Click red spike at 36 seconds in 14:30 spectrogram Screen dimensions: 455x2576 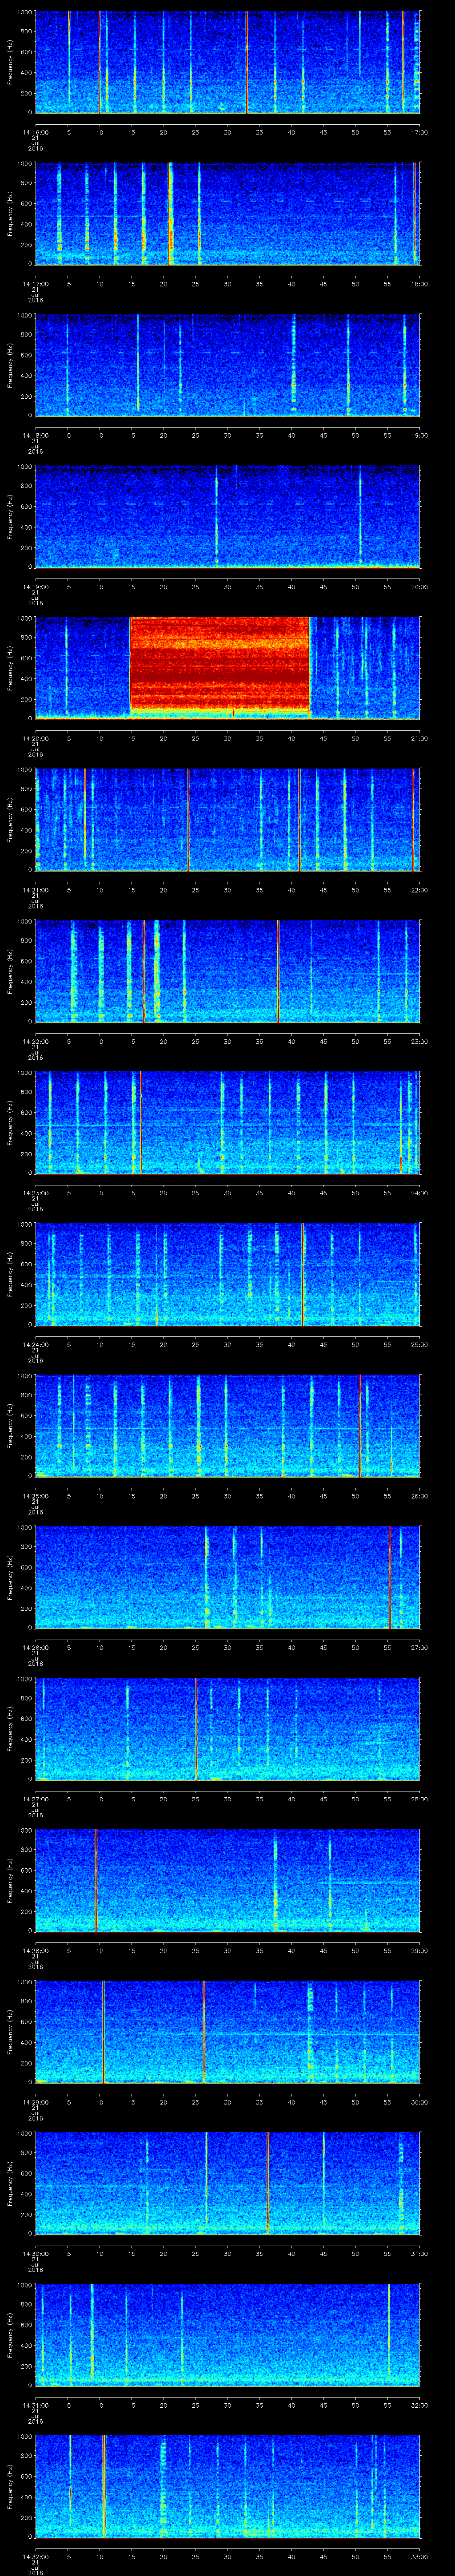coord(268,2183)
